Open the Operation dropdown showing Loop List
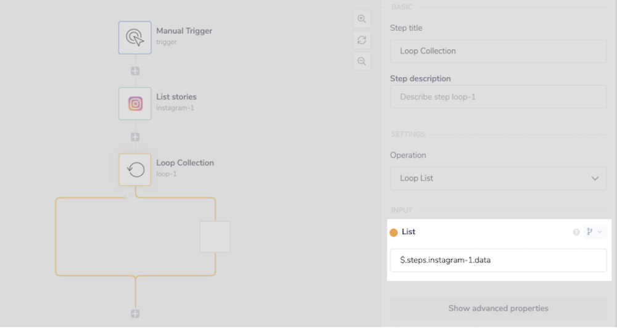 (x=498, y=178)
